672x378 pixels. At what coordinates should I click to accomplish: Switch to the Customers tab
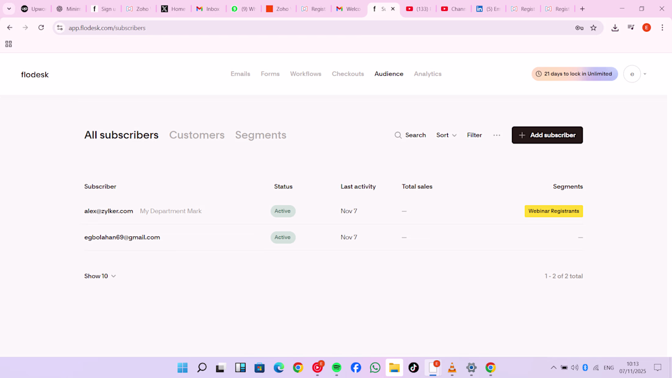[197, 135]
